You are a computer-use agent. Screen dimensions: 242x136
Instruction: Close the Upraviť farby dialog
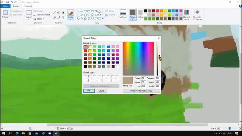point(158,38)
